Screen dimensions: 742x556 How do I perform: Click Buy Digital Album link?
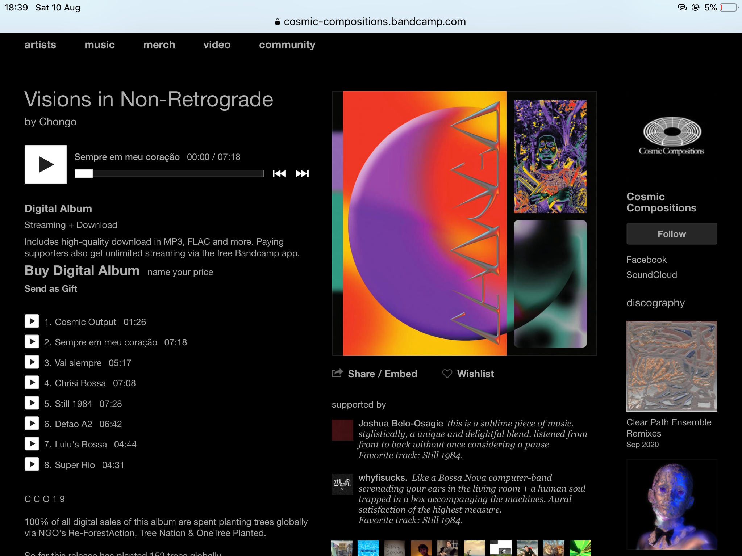click(82, 271)
